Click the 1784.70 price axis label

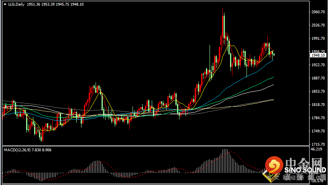[319, 118]
